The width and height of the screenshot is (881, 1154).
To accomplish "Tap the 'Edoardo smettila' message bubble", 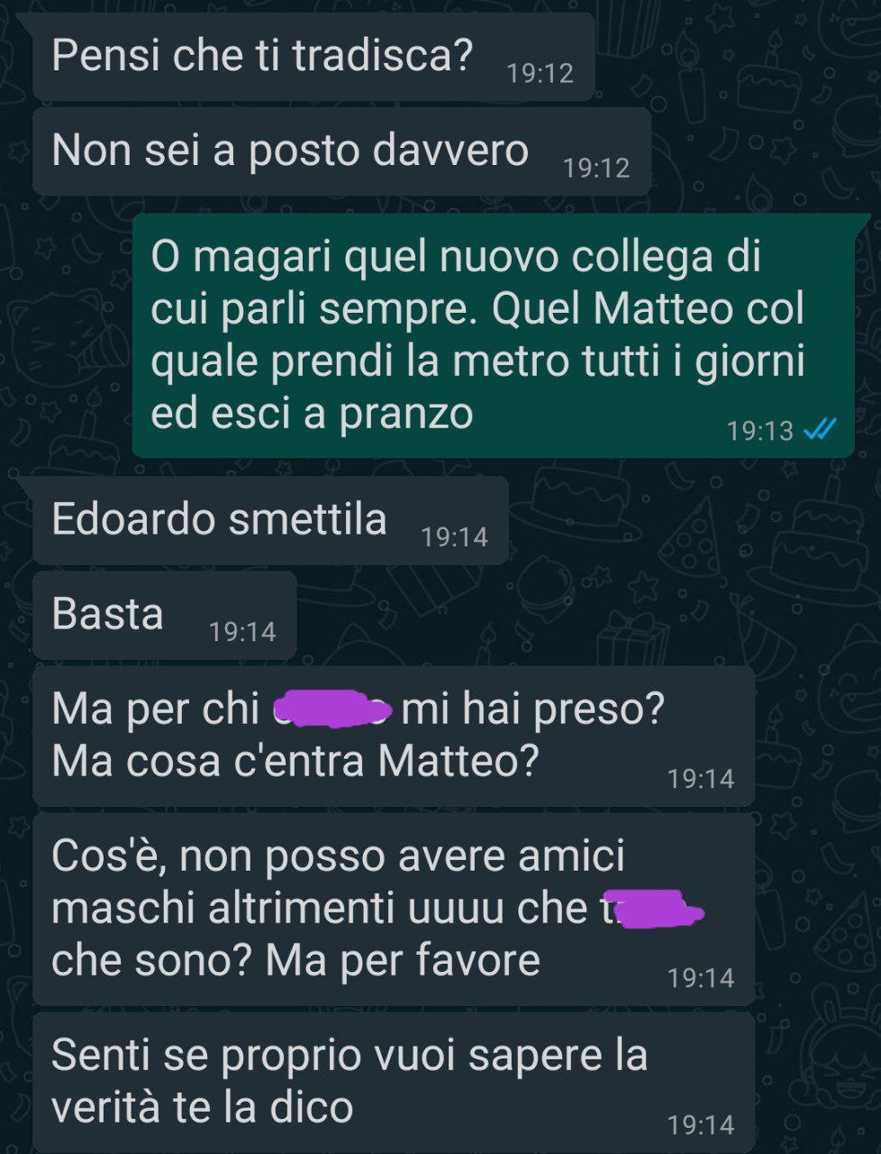I will click(x=271, y=521).
